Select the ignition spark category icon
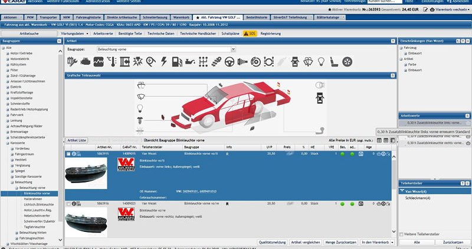The image size is (472, 249). 138,62
